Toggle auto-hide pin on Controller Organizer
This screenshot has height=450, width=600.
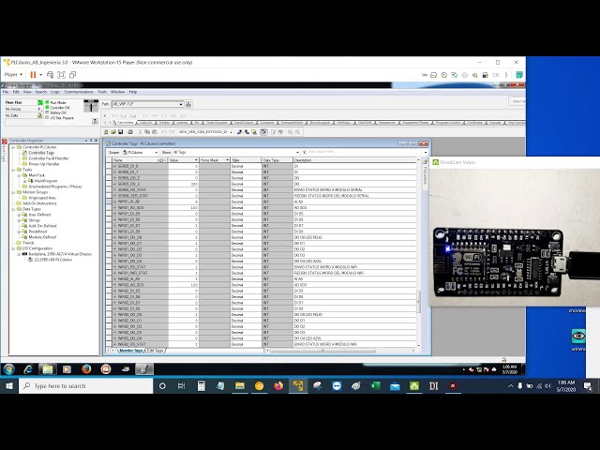91,141
